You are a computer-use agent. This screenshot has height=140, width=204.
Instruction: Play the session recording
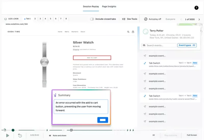[x=8, y=136]
